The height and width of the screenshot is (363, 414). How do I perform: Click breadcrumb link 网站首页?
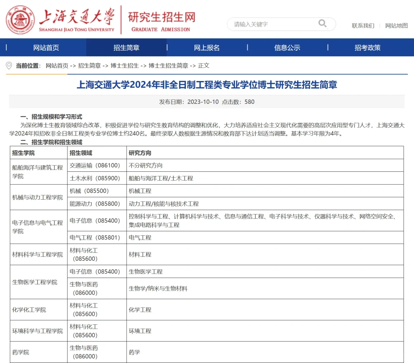pos(57,66)
